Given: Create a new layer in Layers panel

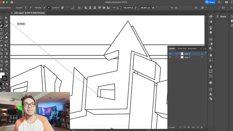Looking at the screenshot, I should click(x=197, y=127).
